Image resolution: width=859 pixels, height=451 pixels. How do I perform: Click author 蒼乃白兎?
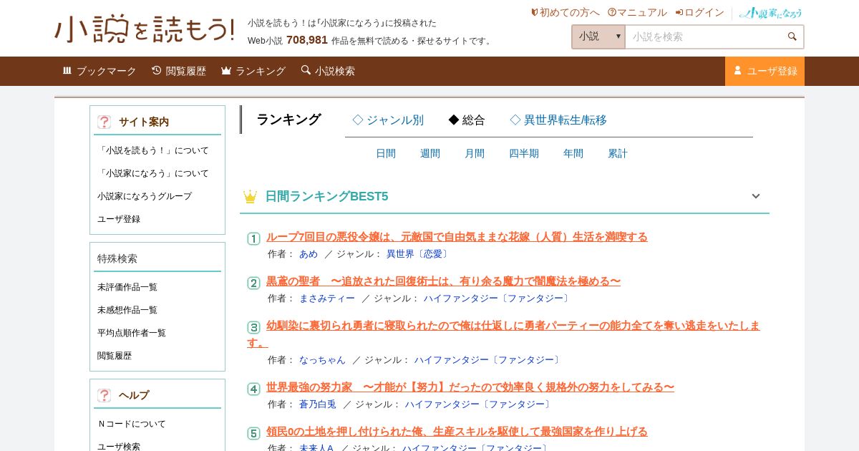(x=318, y=404)
